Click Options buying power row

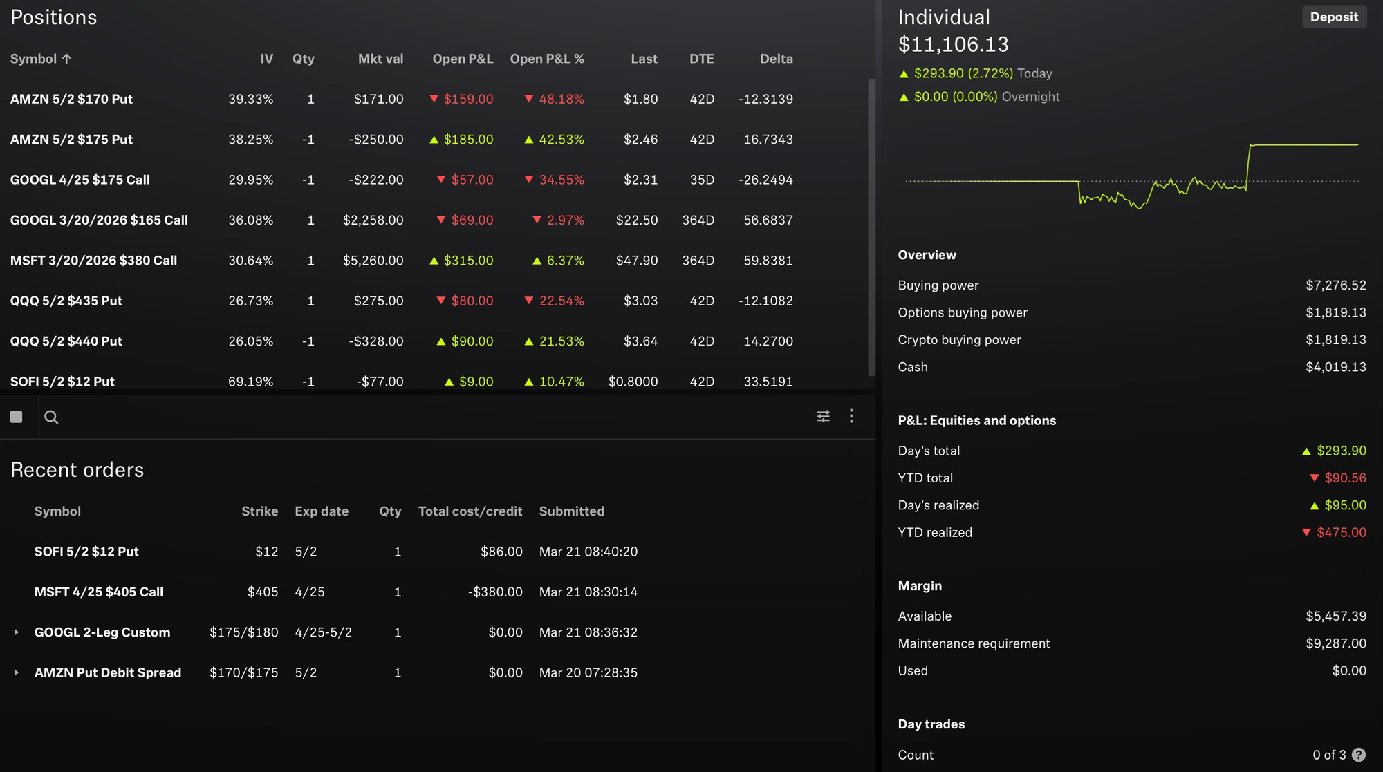pos(1132,312)
